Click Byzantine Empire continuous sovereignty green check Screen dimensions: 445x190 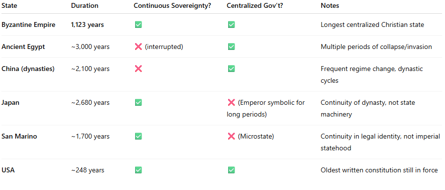coord(138,24)
